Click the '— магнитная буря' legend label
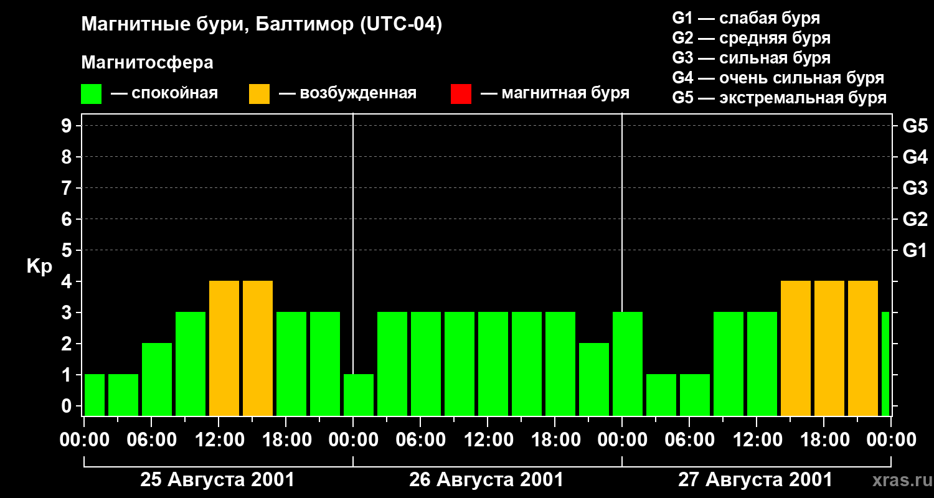The width and height of the screenshot is (934, 498). [555, 93]
